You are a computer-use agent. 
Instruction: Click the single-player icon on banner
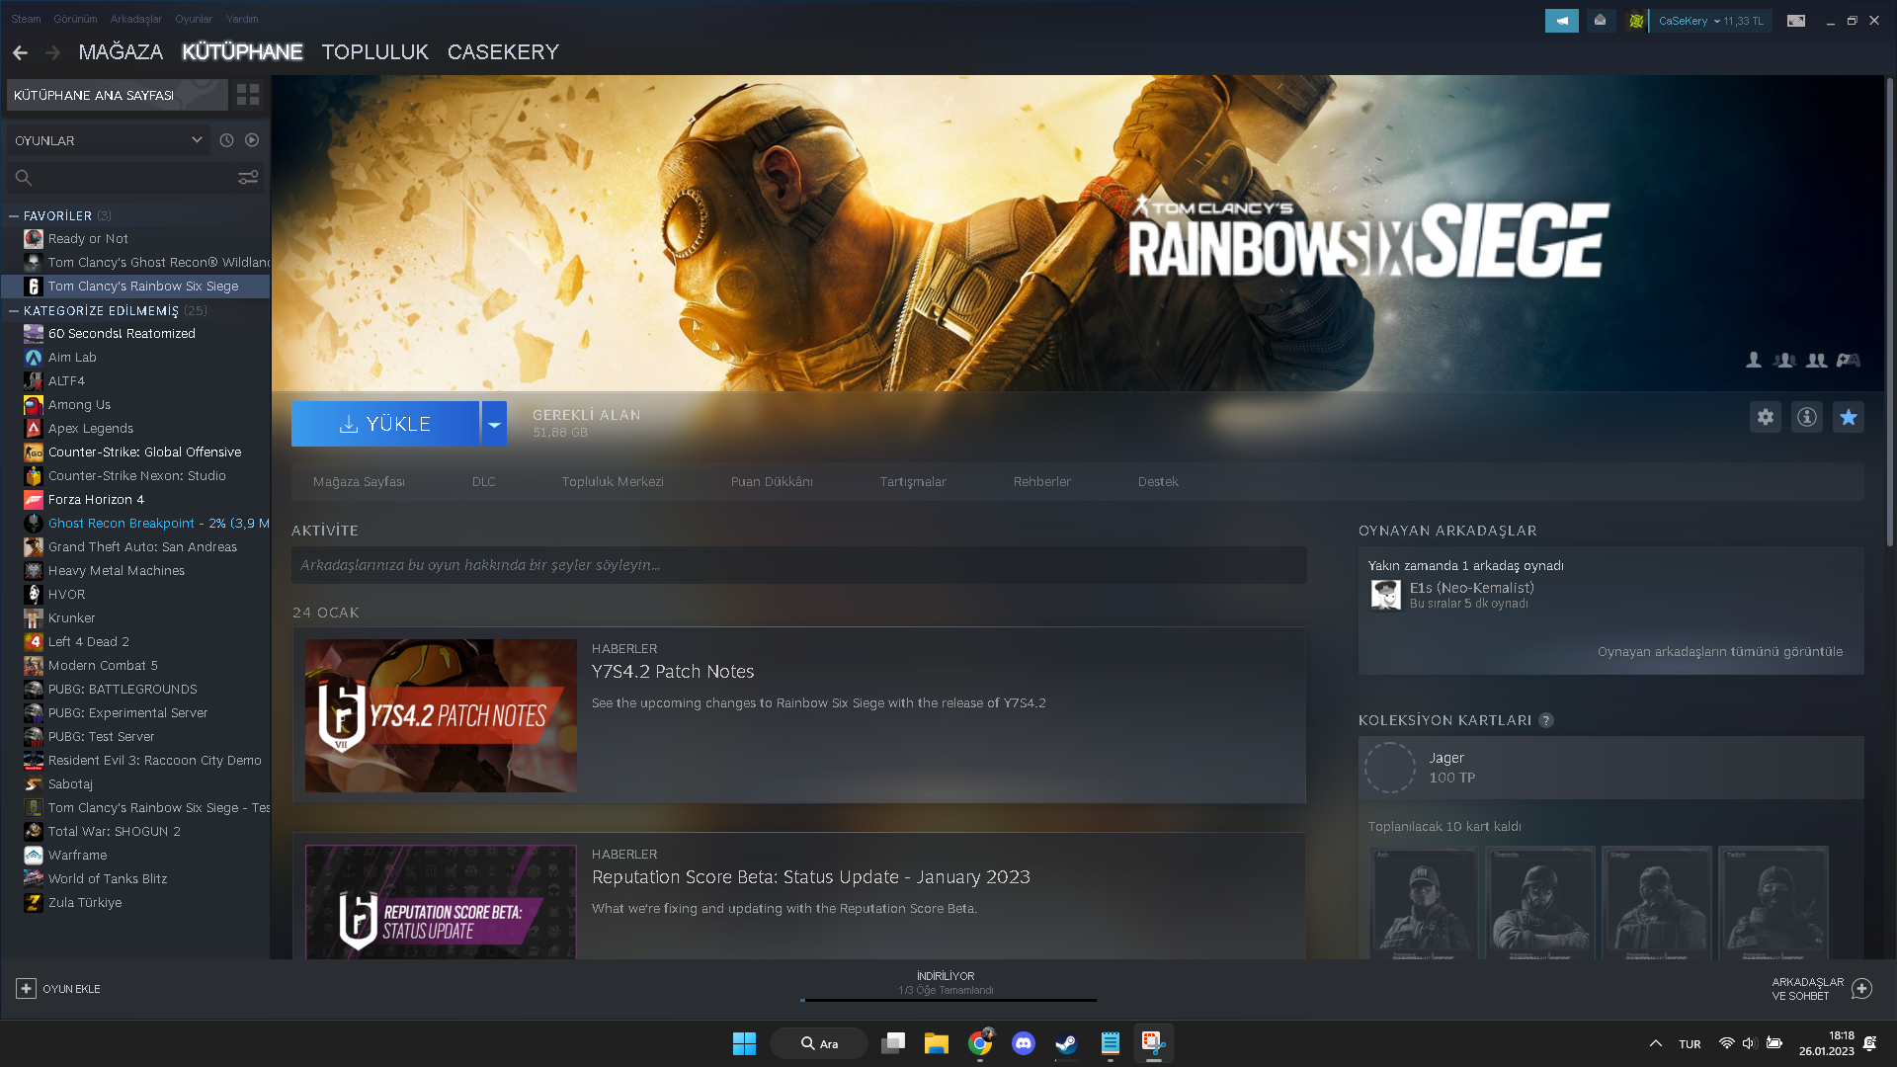click(1754, 361)
